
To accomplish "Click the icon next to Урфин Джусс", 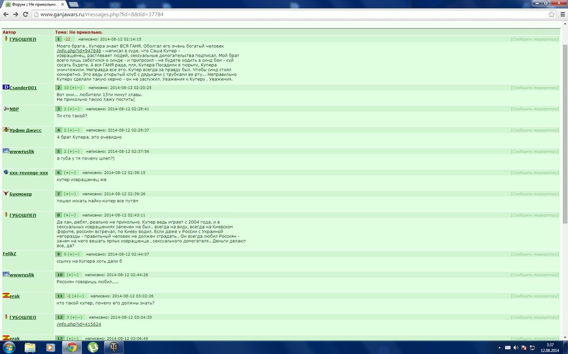I will [x=5, y=130].
